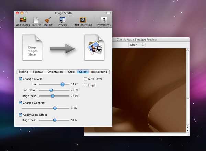Click the Change Contrast slider knob
Viewport: 206px width, 151px height.
pyautogui.click(x=55, y=108)
